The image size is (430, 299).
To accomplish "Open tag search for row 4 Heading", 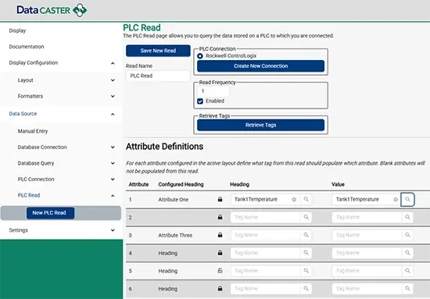I will (306, 253).
